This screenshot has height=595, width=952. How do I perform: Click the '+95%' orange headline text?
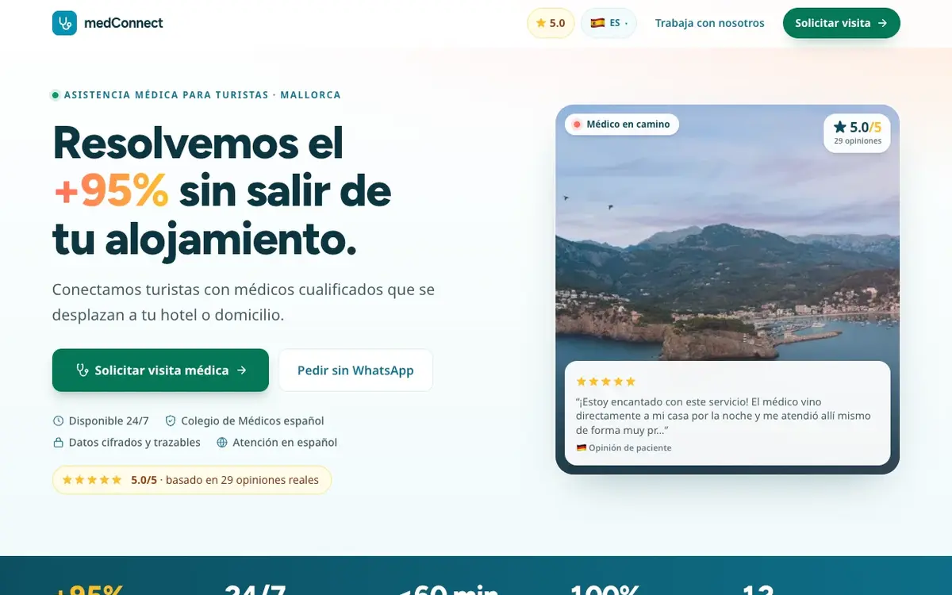[x=111, y=190]
